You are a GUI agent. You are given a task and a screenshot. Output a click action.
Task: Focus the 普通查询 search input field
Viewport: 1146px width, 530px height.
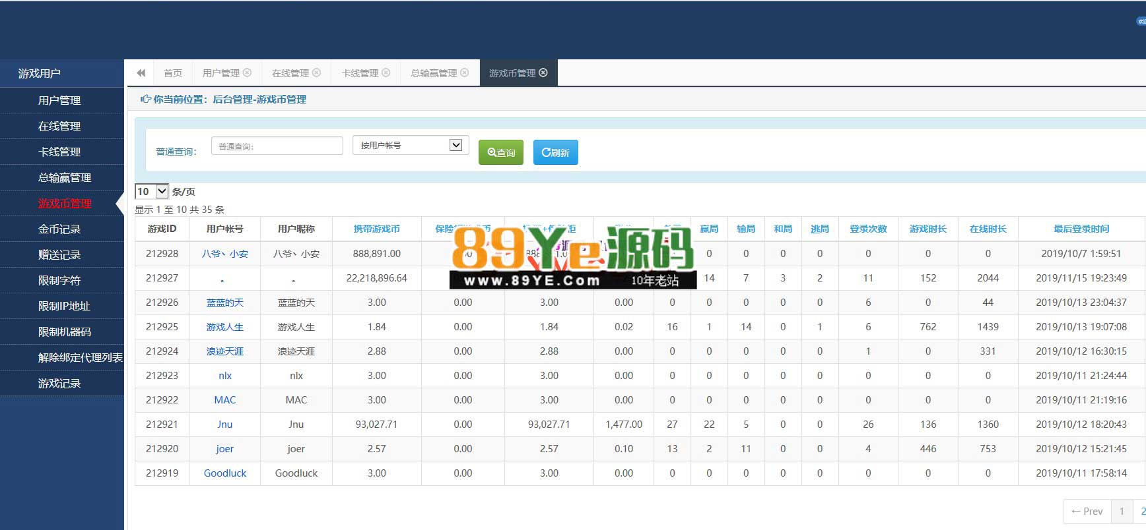(x=277, y=146)
